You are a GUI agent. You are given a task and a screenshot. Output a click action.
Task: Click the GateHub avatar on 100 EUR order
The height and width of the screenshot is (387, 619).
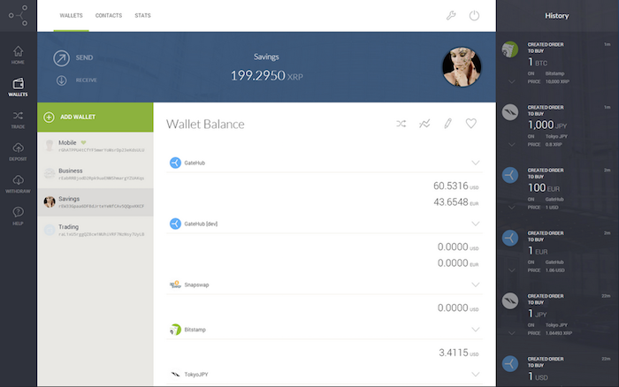coord(510,175)
